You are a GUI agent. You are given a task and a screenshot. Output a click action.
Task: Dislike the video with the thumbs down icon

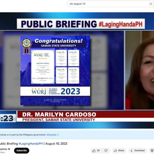click(106, 151)
